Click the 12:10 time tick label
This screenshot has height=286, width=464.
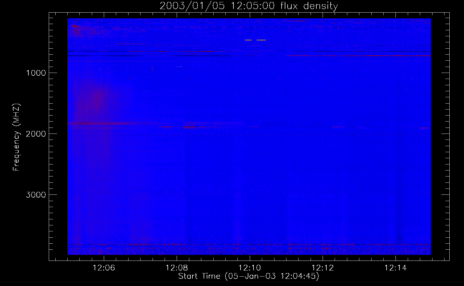pyautogui.click(x=250, y=268)
